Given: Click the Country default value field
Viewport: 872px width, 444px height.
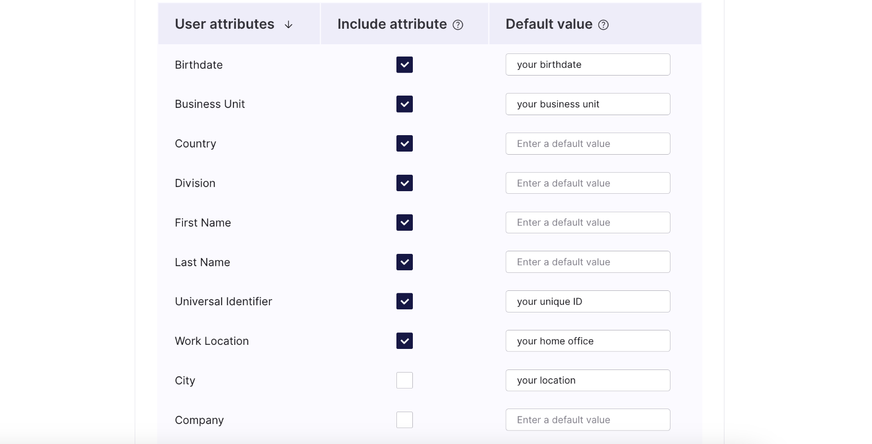Looking at the screenshot, I should [x=588, y=143].
